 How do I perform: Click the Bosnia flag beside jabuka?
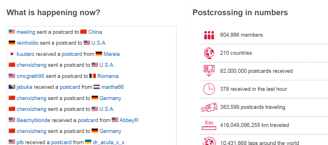(12, 87)
